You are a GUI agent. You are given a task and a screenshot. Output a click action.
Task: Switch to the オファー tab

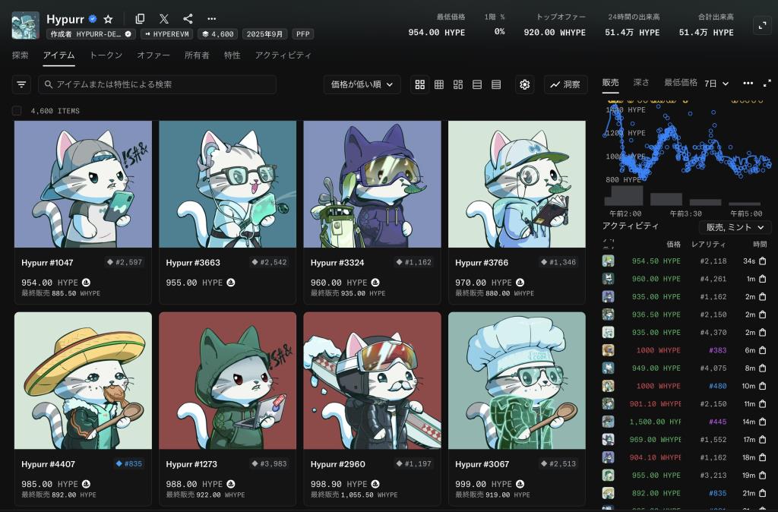click(153, 55)
